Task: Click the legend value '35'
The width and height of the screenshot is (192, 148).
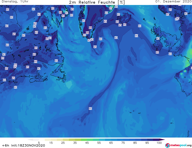Action: [x=75, y=143]
